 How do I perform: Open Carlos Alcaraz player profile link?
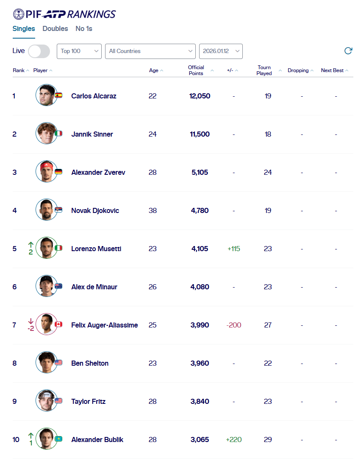coord(94,96)
